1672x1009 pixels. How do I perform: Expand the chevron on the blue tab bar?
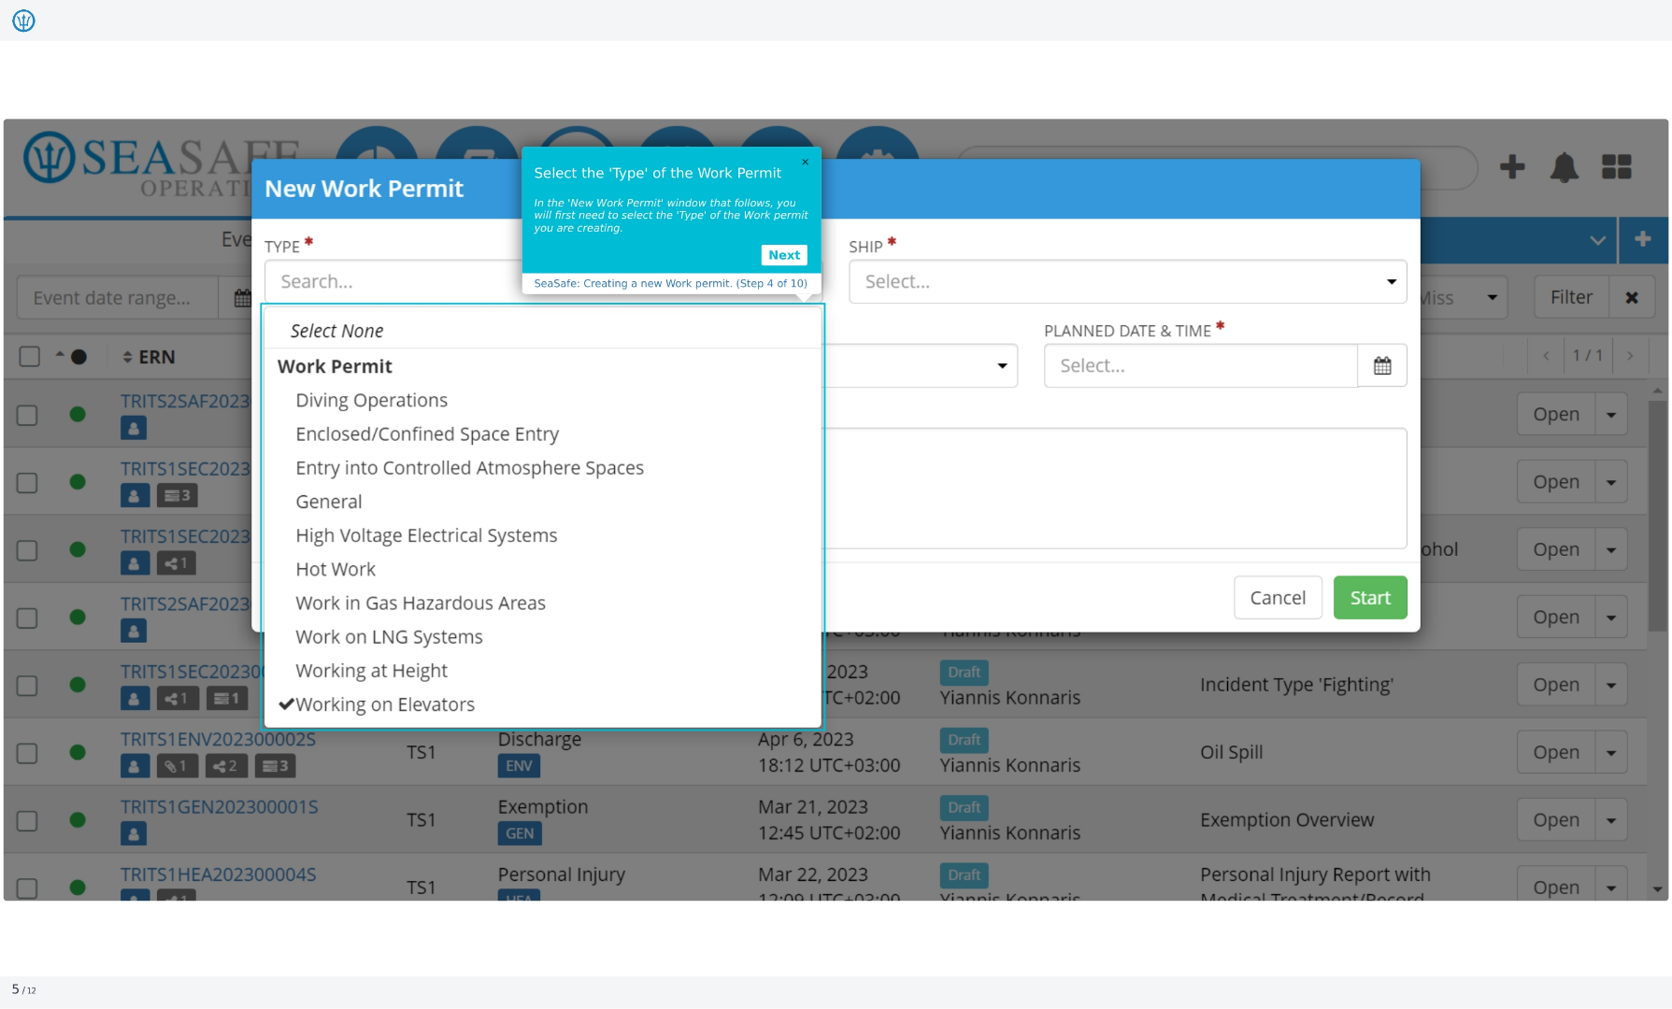(x=1598, y=240)
